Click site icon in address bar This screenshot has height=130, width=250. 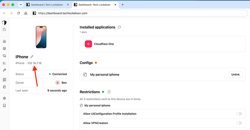click(34, 13)
